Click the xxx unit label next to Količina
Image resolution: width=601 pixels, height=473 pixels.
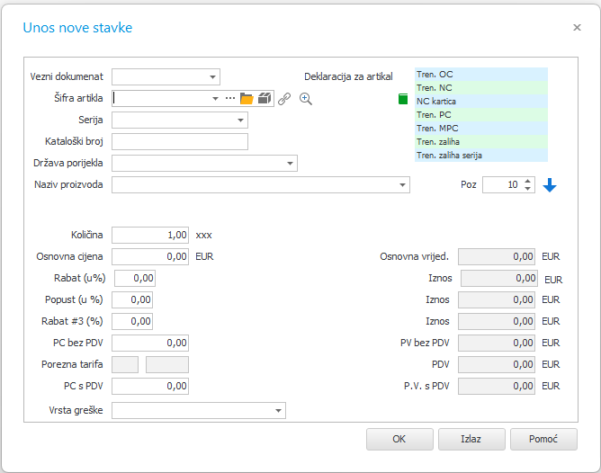[x=204, y=236]
